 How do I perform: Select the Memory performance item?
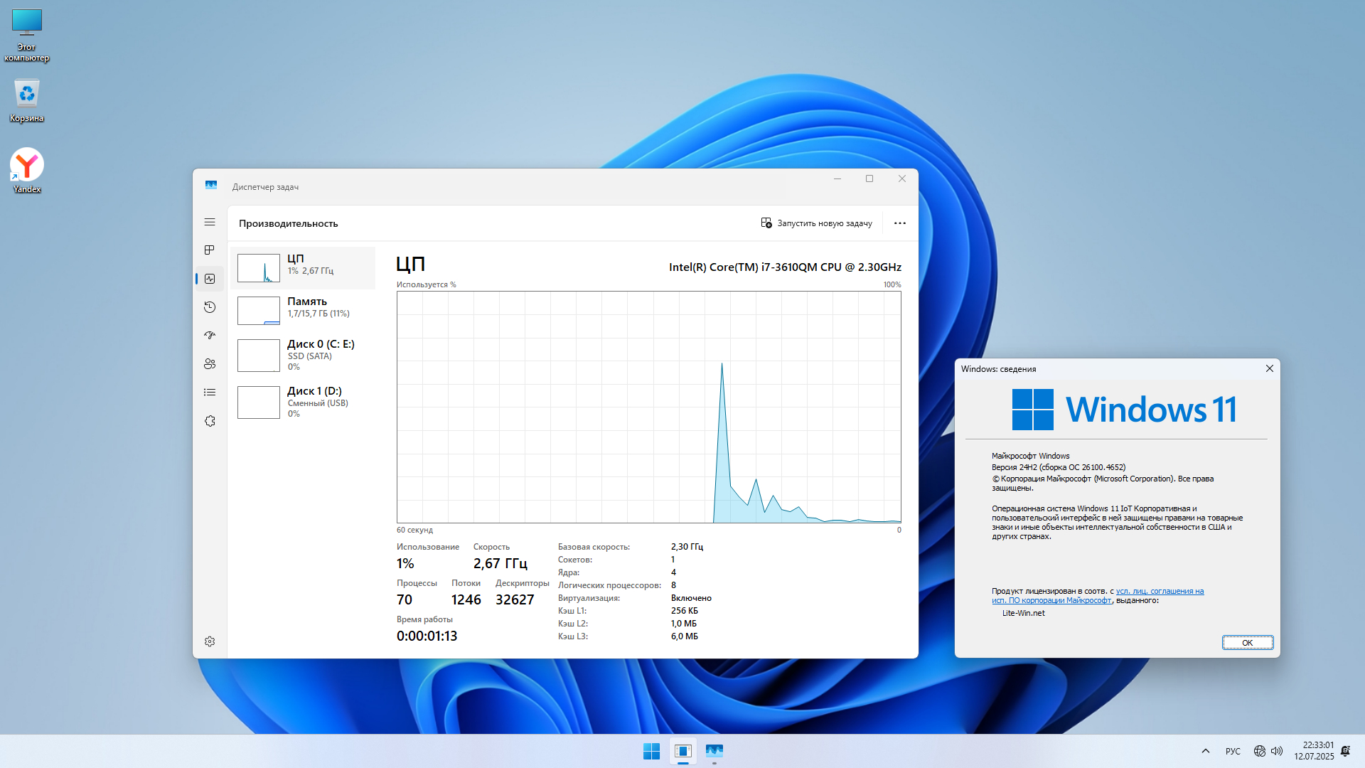point(303,310)
